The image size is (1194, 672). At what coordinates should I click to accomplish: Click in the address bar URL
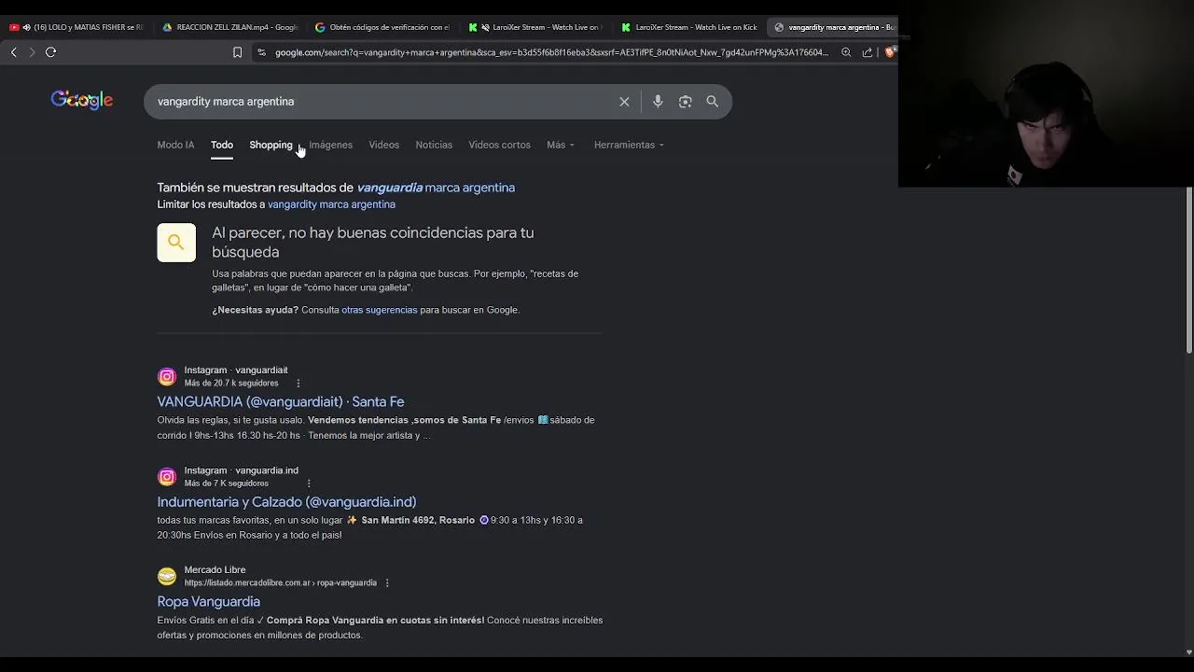tap(551, 52)
